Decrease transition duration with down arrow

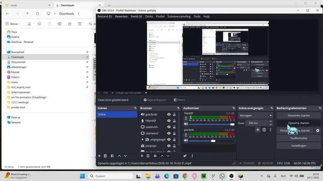click(271, 124)
